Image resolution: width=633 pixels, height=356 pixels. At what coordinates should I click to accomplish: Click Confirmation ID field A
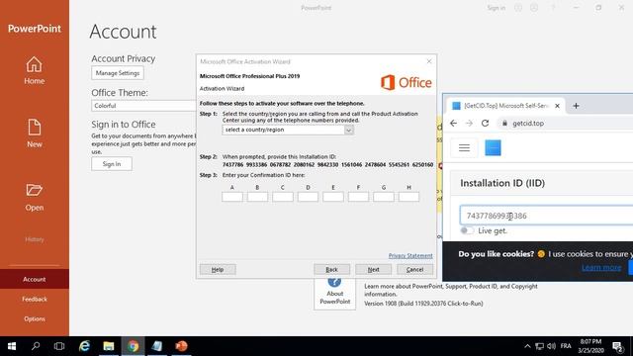point(232,197)
